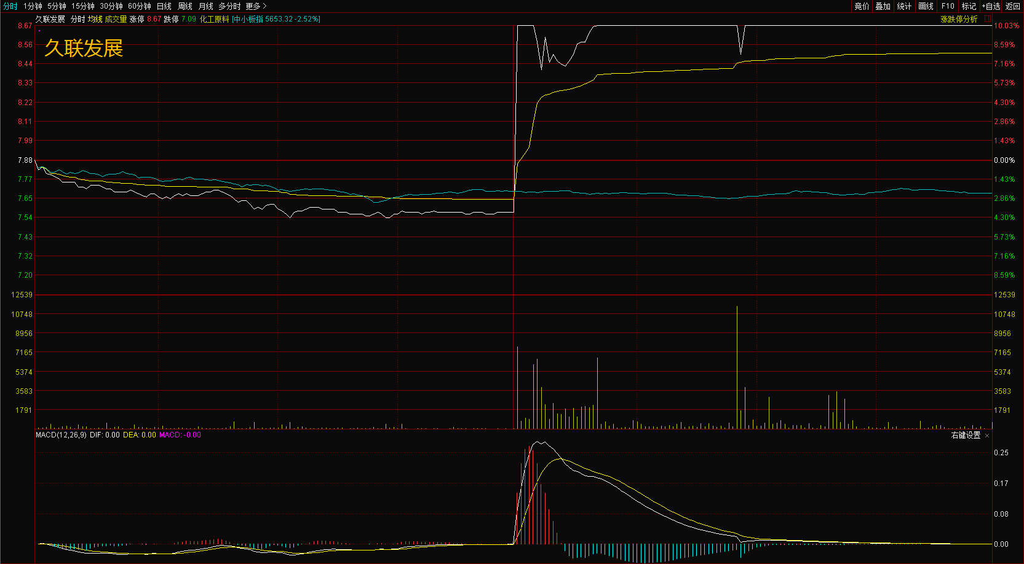Click the small panel icon beside 涨跌停分析
Screen dimensions: 1024x564
[x=987, y=19]
